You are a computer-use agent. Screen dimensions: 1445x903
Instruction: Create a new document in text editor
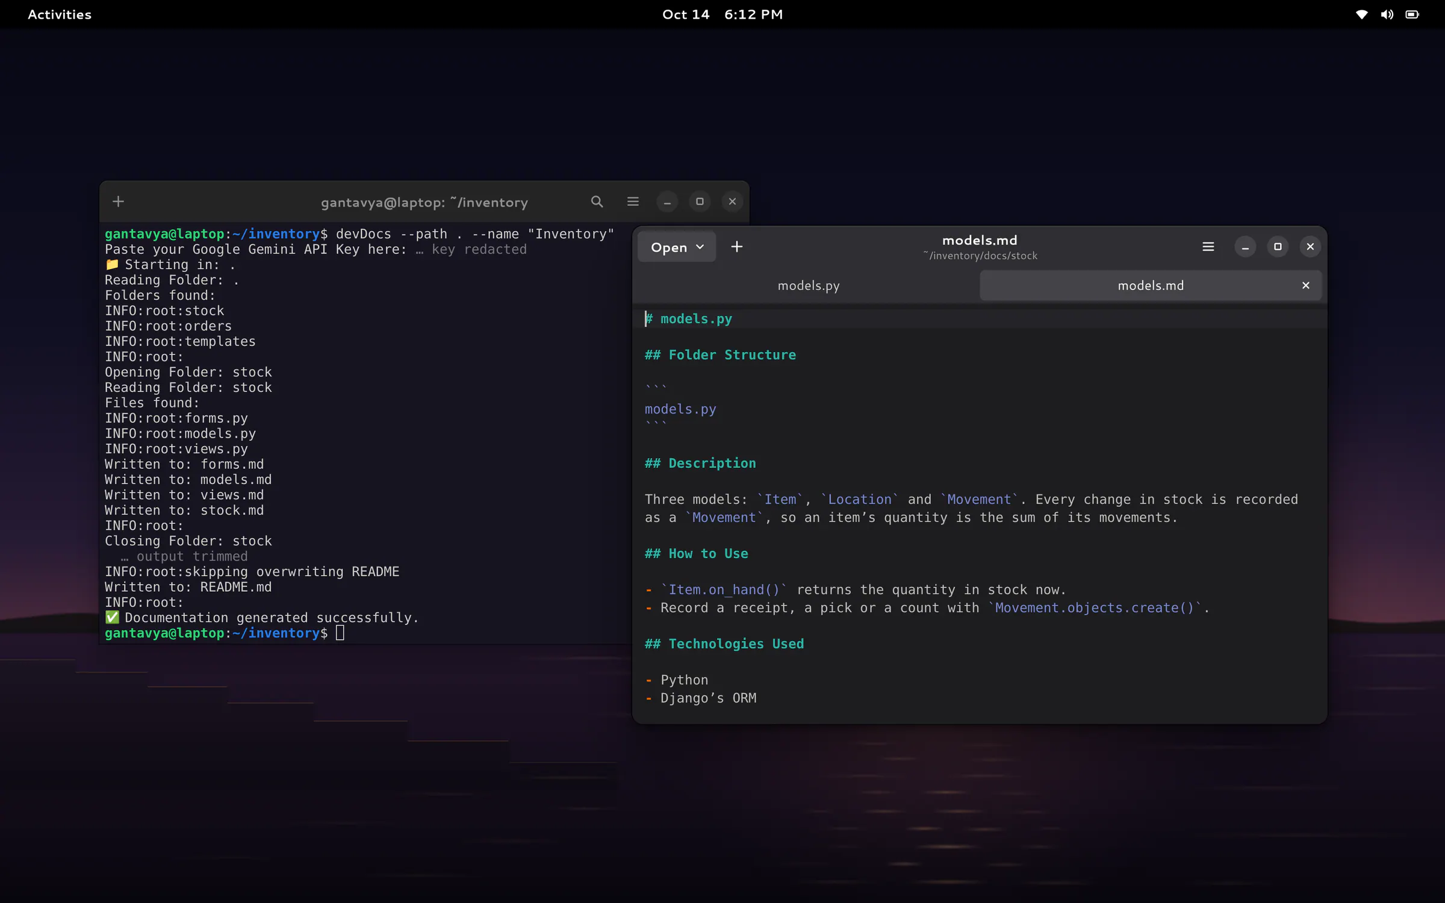736,247
